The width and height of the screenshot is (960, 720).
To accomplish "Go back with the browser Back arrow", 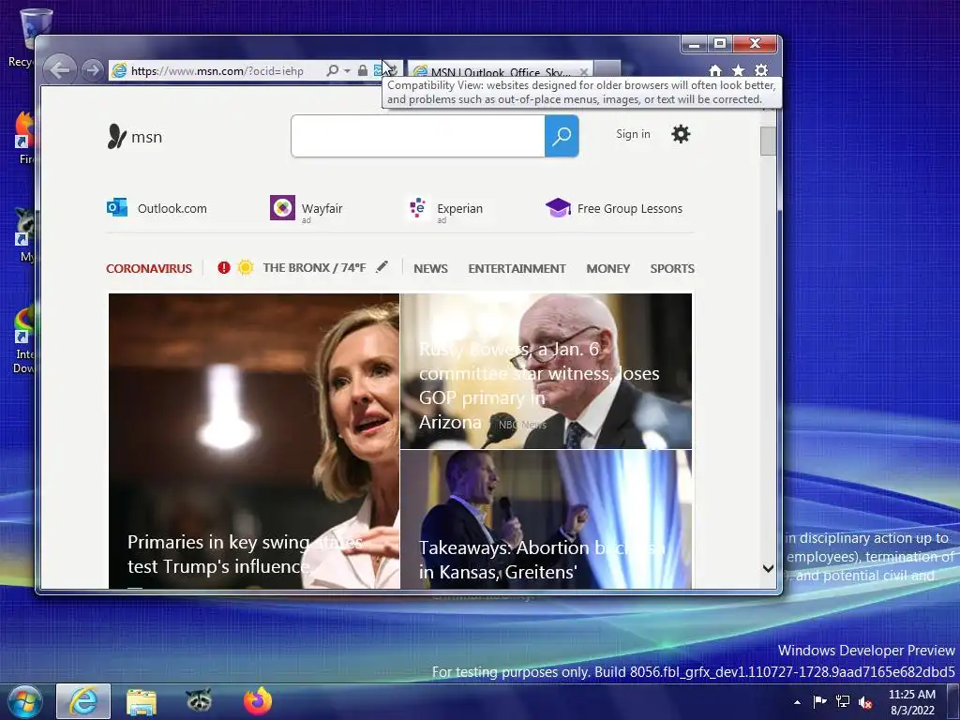I will (x=60, y=69).
